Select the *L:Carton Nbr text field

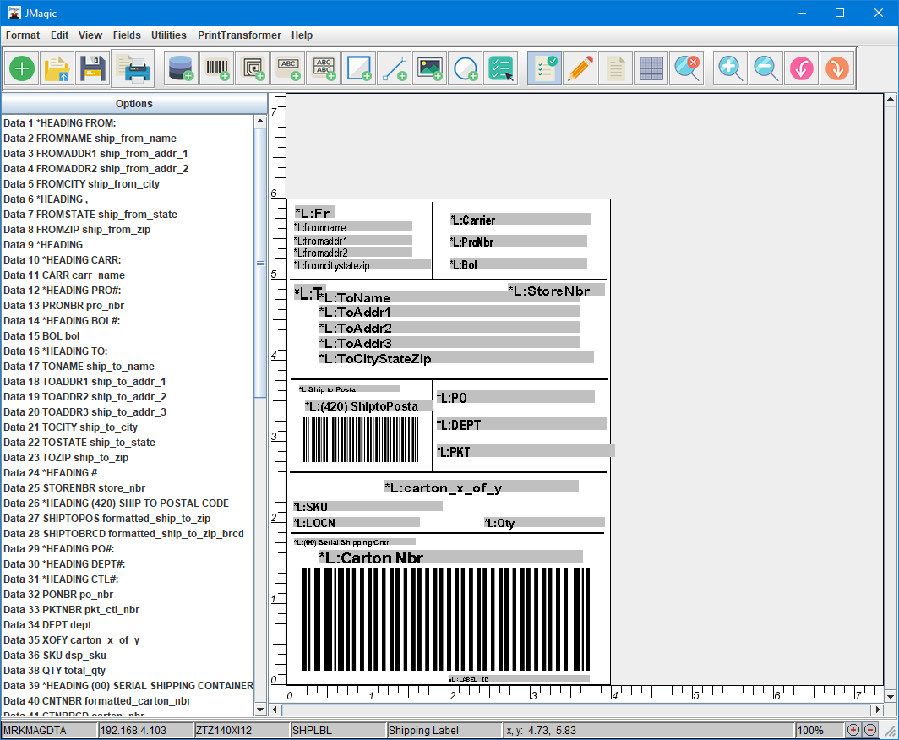click(450, 558)
